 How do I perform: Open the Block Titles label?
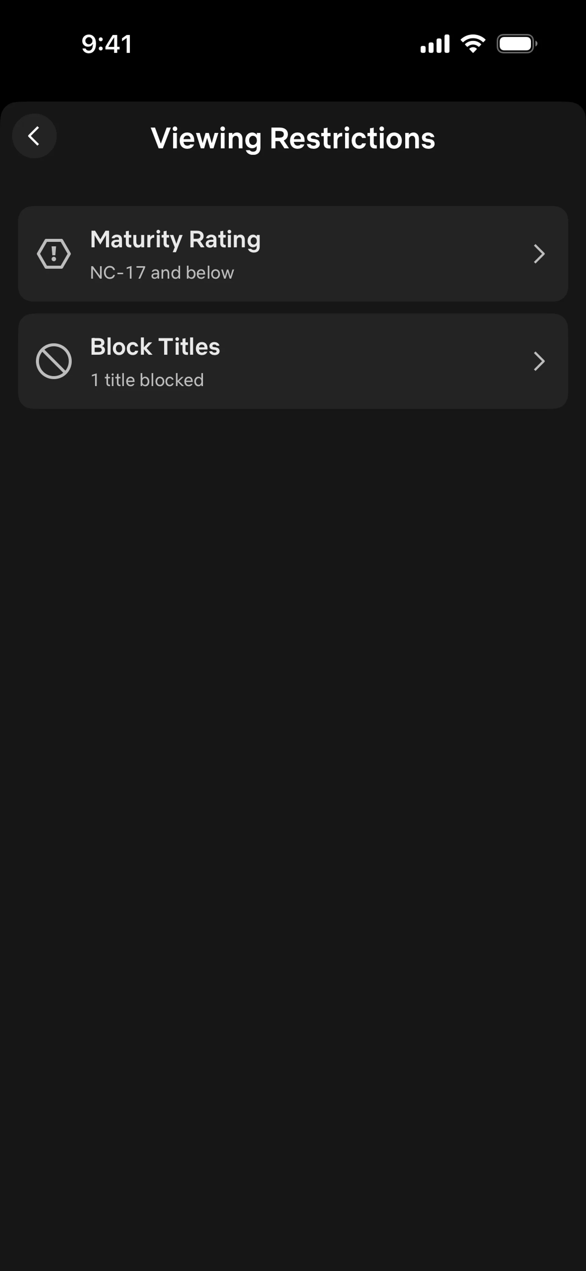155,347
